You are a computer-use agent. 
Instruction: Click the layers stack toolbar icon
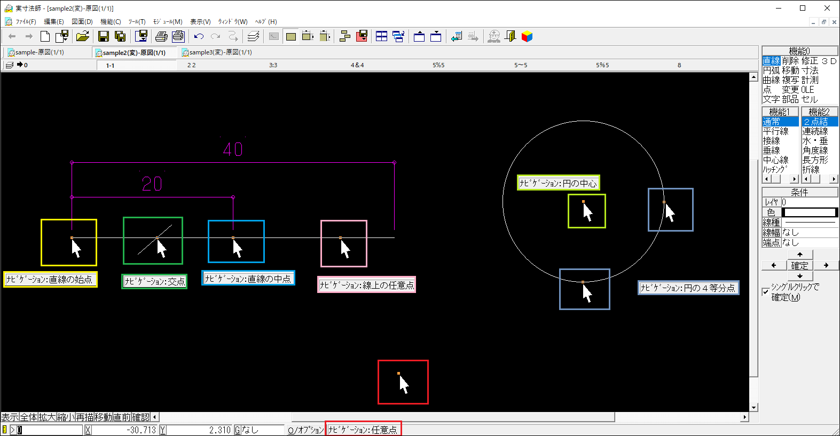coord(254,36)
